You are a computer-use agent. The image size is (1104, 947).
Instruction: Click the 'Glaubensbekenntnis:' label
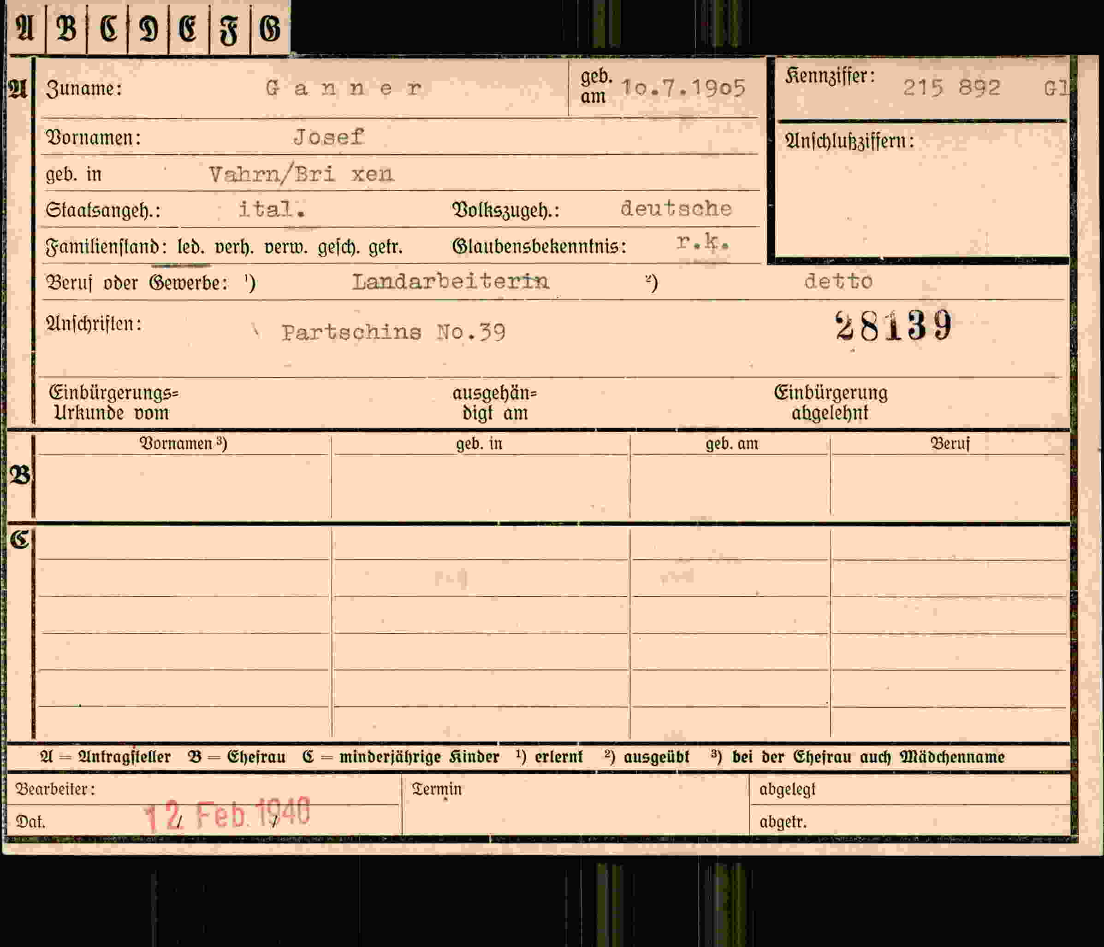point(539,247)
